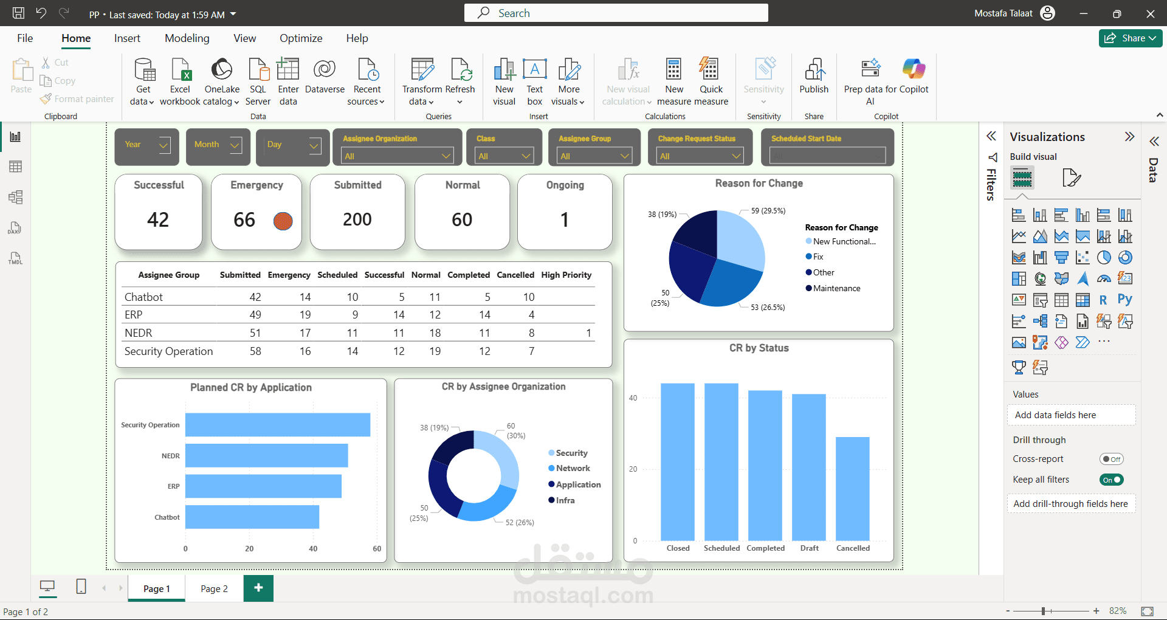
Task: Click the Share button
Action: coord(1131,38)
